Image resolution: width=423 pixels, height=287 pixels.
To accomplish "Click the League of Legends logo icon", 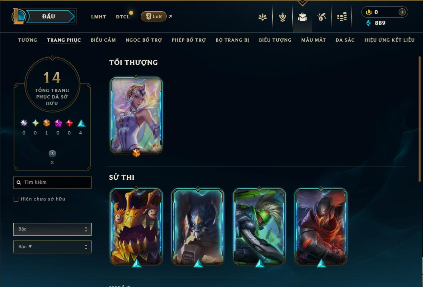I will [19, 16].
